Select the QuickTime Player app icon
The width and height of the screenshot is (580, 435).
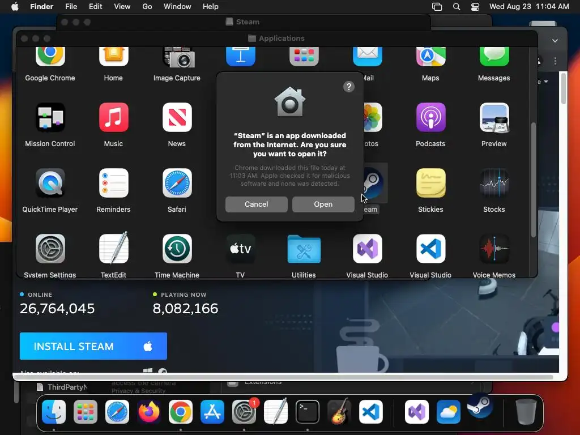pyautogui.click(x=50, y=183)
